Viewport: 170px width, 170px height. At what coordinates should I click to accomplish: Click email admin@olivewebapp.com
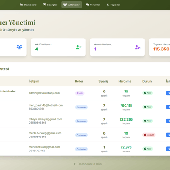[x=44, y=93]
